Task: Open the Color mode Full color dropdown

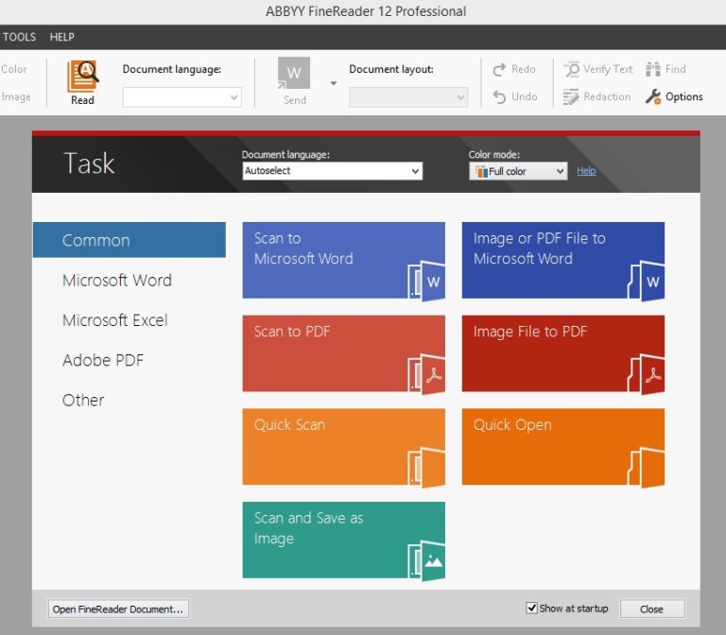Action: [x=518, y=171]
